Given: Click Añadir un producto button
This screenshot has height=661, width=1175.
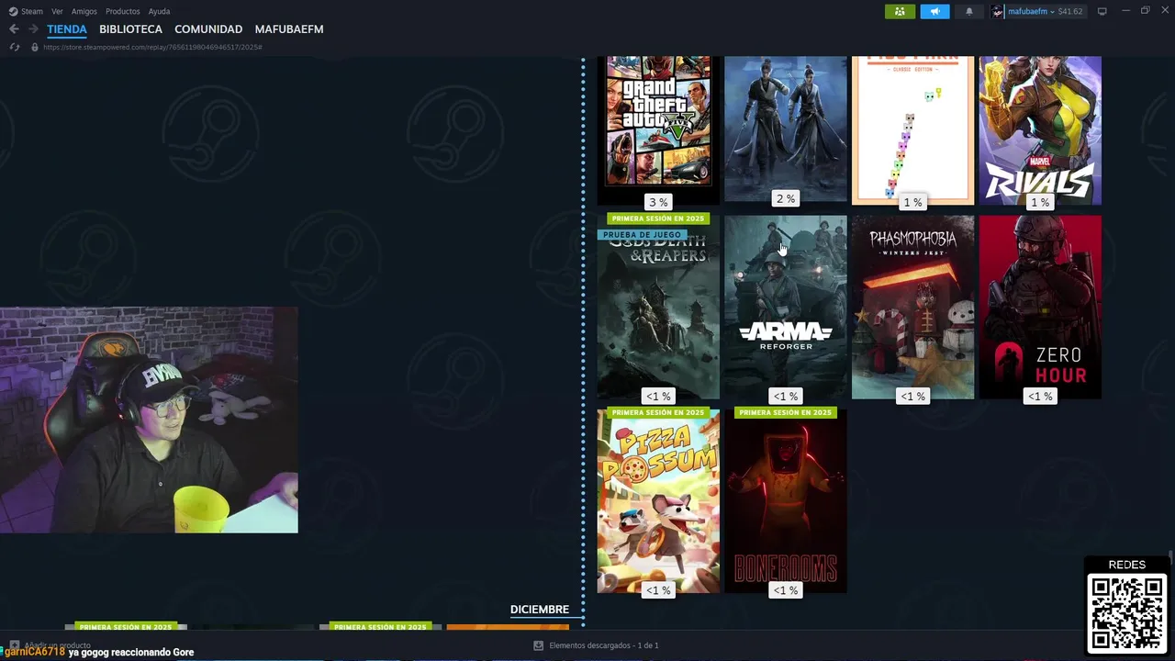Looking at the screenshot, I should (x=50, y=645).
